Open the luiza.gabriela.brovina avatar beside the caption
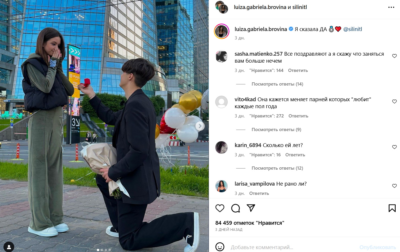Screen dimensions: 400x252 (222, 31)
